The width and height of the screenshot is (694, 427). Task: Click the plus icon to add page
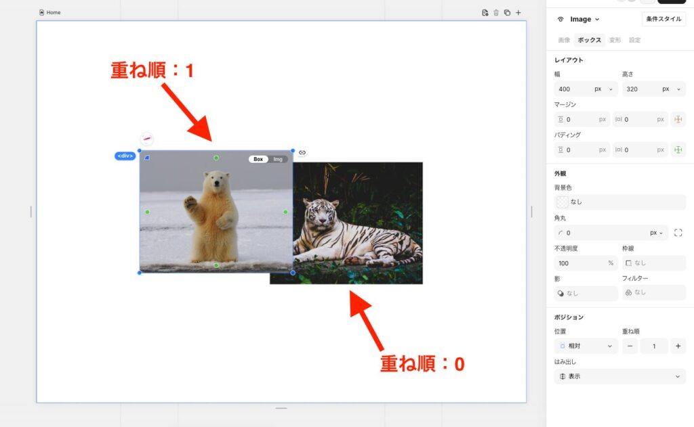click(518, 13)
